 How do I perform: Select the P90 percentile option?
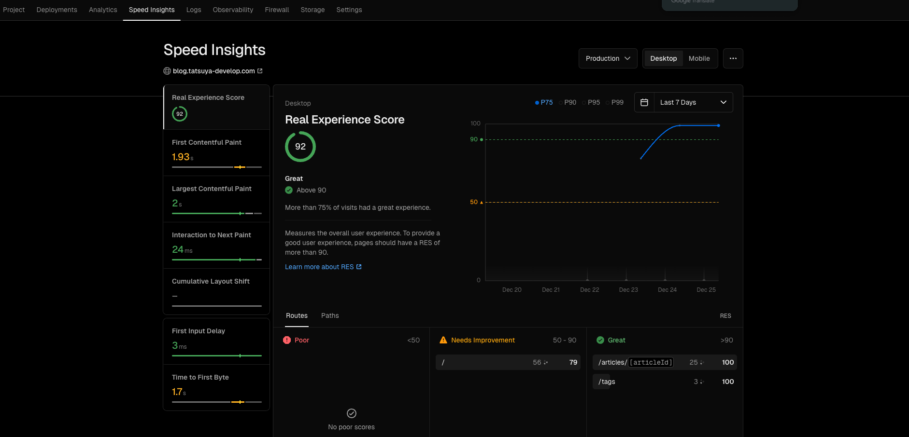pyautogui.click(x=568, y=102)
